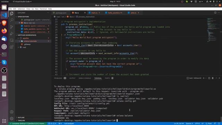The image size is (222, 125).
Task: Click Ln 29, Col 49 in status bar
Action: tap(179, 124)
